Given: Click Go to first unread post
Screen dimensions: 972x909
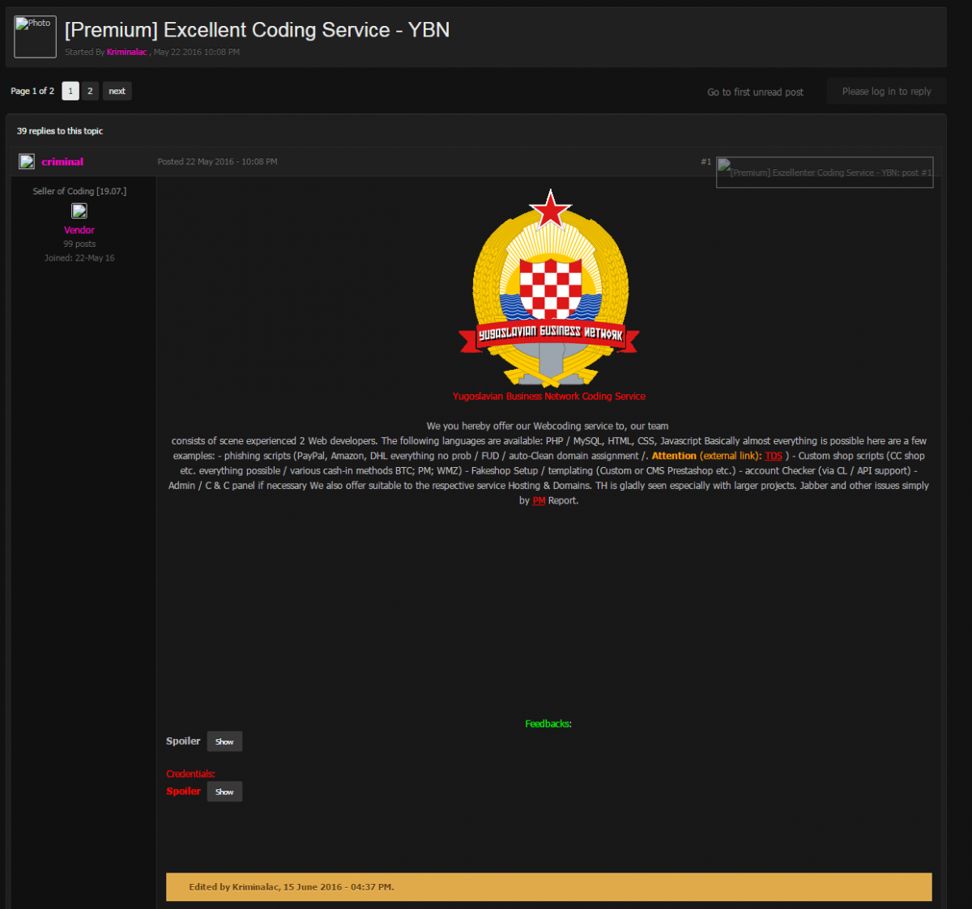Looking at the screenshot, I should click(755, 92).
